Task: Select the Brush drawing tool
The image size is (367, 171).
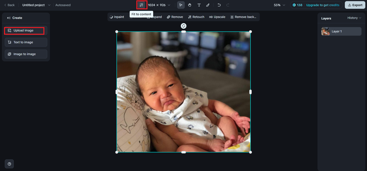Action: tap(208, 5)
